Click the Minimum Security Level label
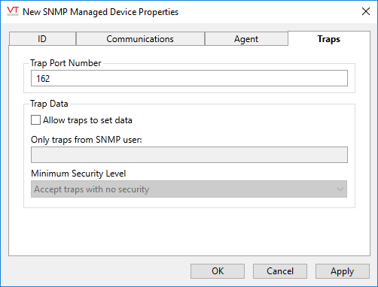The image size is (378, 287). (78, 174)
